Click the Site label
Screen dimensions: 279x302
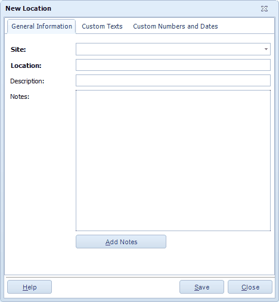(x=18, y=49)
